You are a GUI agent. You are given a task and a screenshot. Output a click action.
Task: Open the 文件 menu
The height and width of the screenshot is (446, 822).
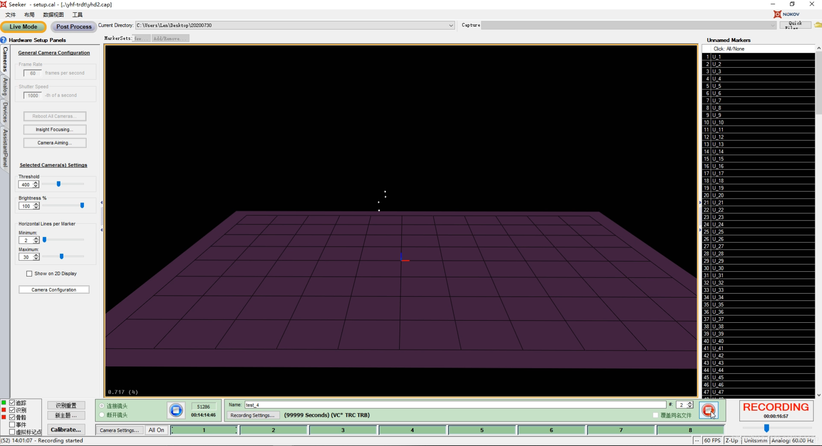pos(11,15)
